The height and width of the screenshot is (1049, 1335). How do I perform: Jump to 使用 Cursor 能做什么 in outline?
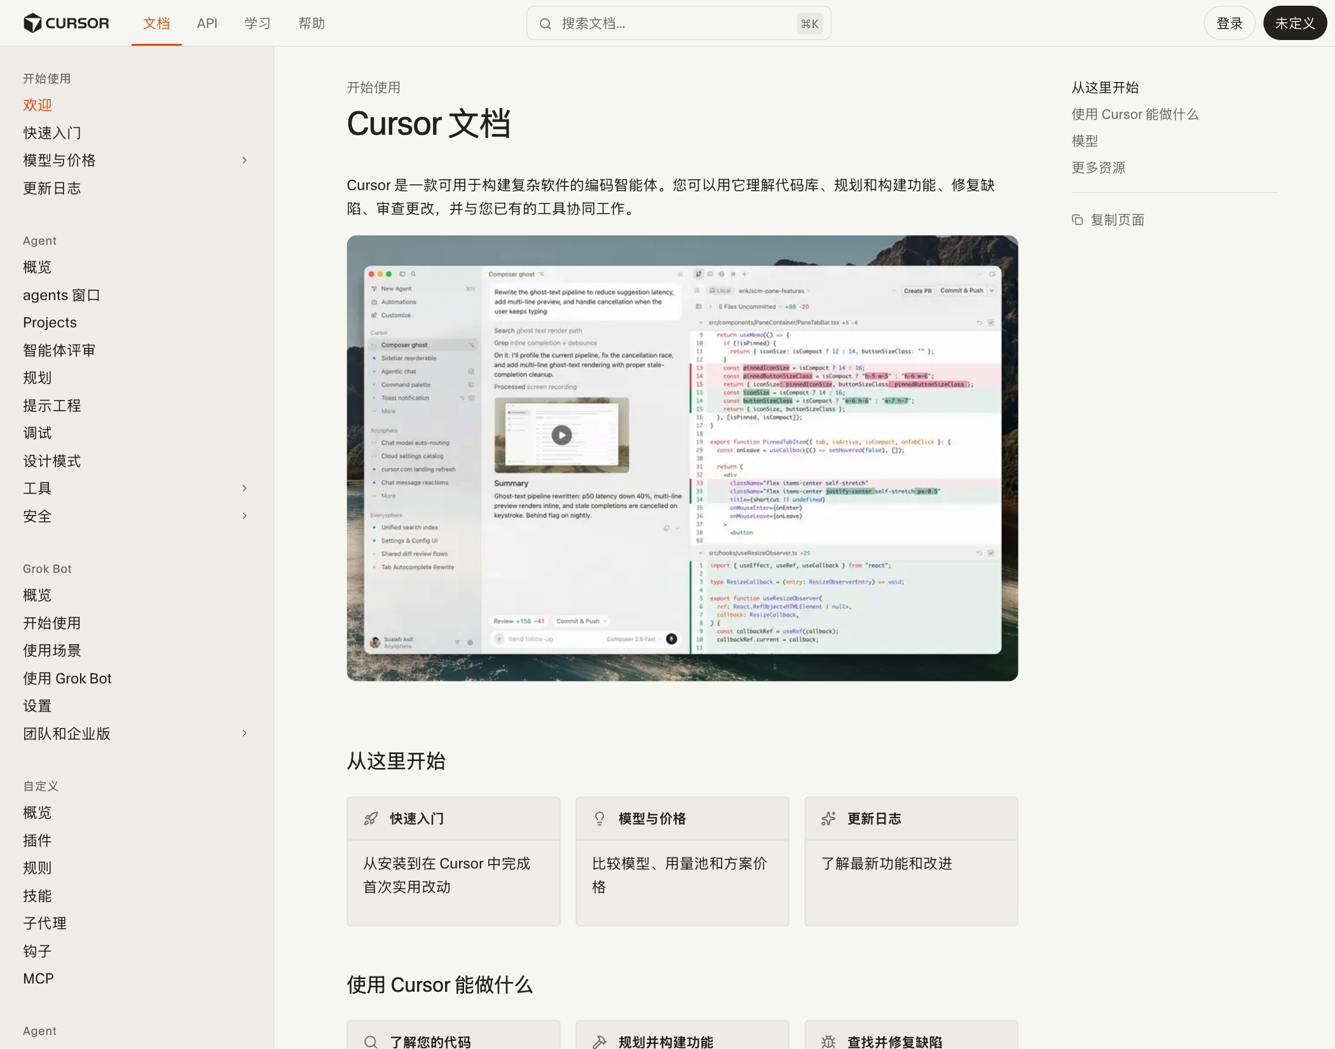1135,114
